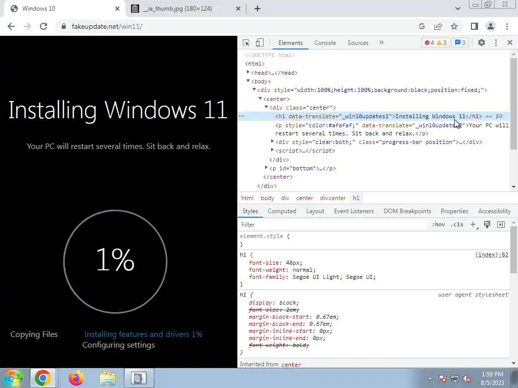Open DevTools settings gear
The width and height of the screenshot is (518, 388).
tap(482, 42)
